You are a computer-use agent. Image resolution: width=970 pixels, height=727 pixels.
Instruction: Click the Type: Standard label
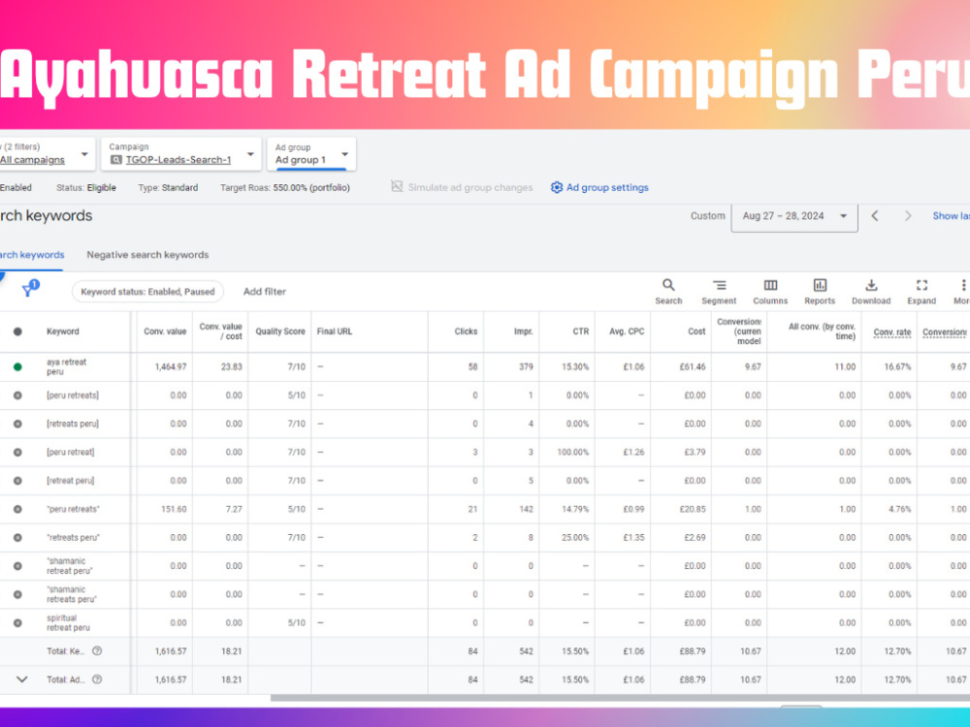pyautogui.click(x=168, y=187)
